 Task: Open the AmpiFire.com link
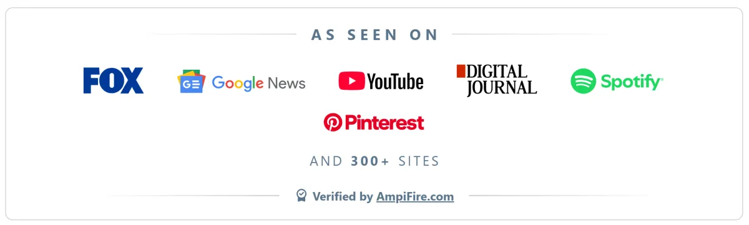point(415,196)
